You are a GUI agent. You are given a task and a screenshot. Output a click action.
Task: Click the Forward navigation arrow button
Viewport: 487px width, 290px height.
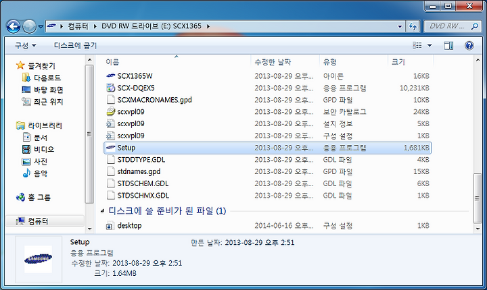[x=30, y=26]
